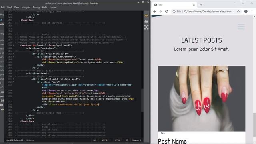Screen dimensions: 256x144
Task: Open the Navigate menu in Brackets
Action: pos(26,7)
